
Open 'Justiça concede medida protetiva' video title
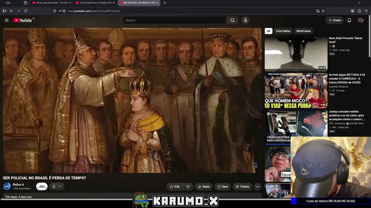[x=347, y=115]
